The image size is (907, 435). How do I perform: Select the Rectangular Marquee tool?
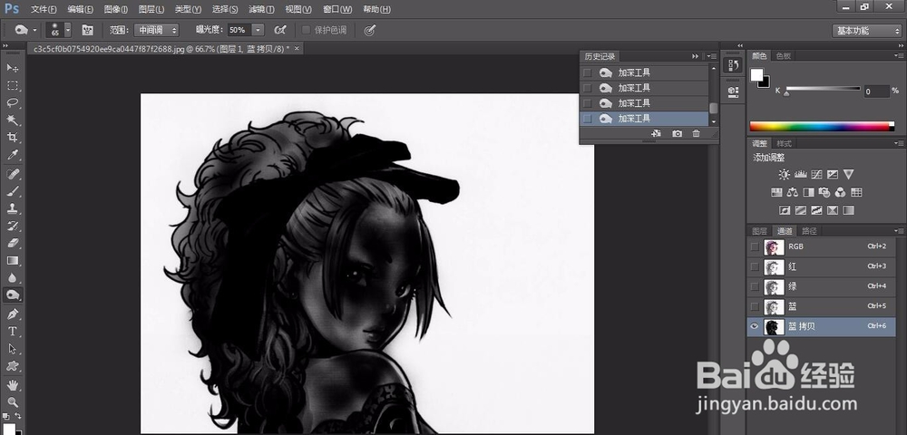tap(12, 85)
